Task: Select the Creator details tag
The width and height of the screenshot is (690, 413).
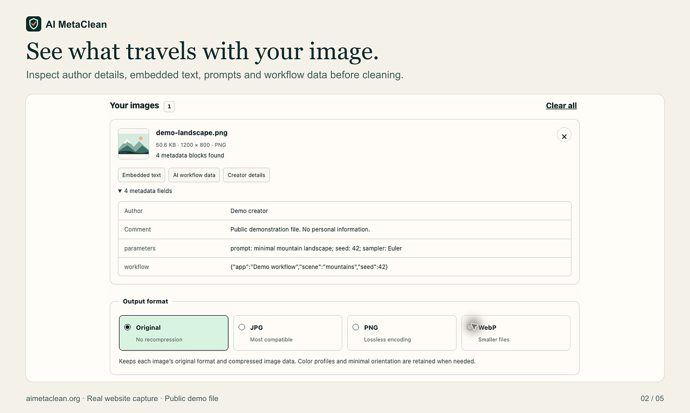Action: tap(246, 175)
